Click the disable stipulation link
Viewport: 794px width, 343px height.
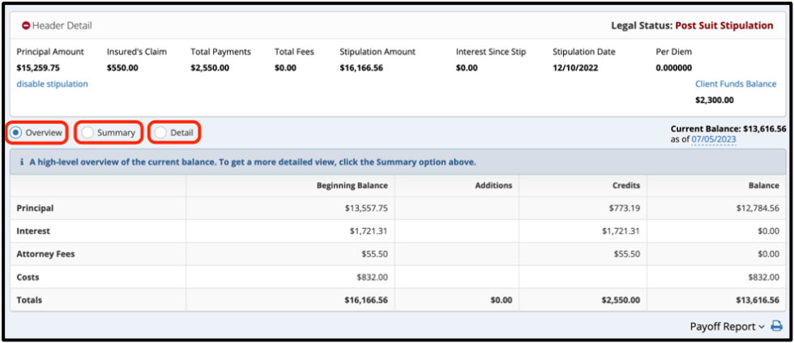(52, 84)
